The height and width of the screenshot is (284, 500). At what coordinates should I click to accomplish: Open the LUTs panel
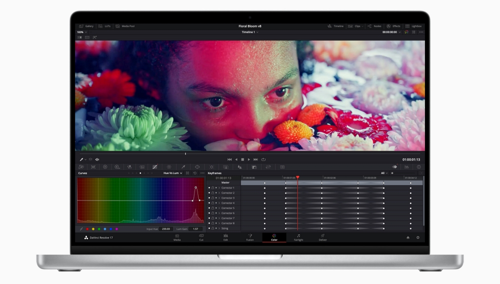(x=104, y=26)
